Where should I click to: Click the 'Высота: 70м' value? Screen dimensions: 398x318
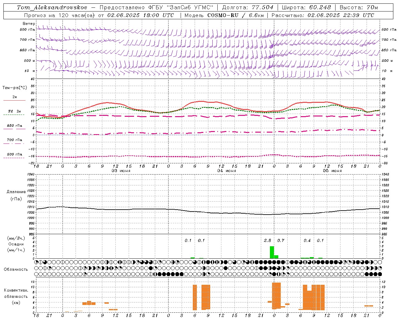click(x=359, y=7)
